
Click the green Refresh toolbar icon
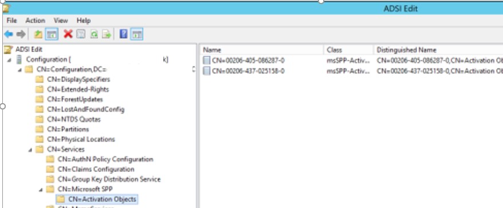[94, 34]
